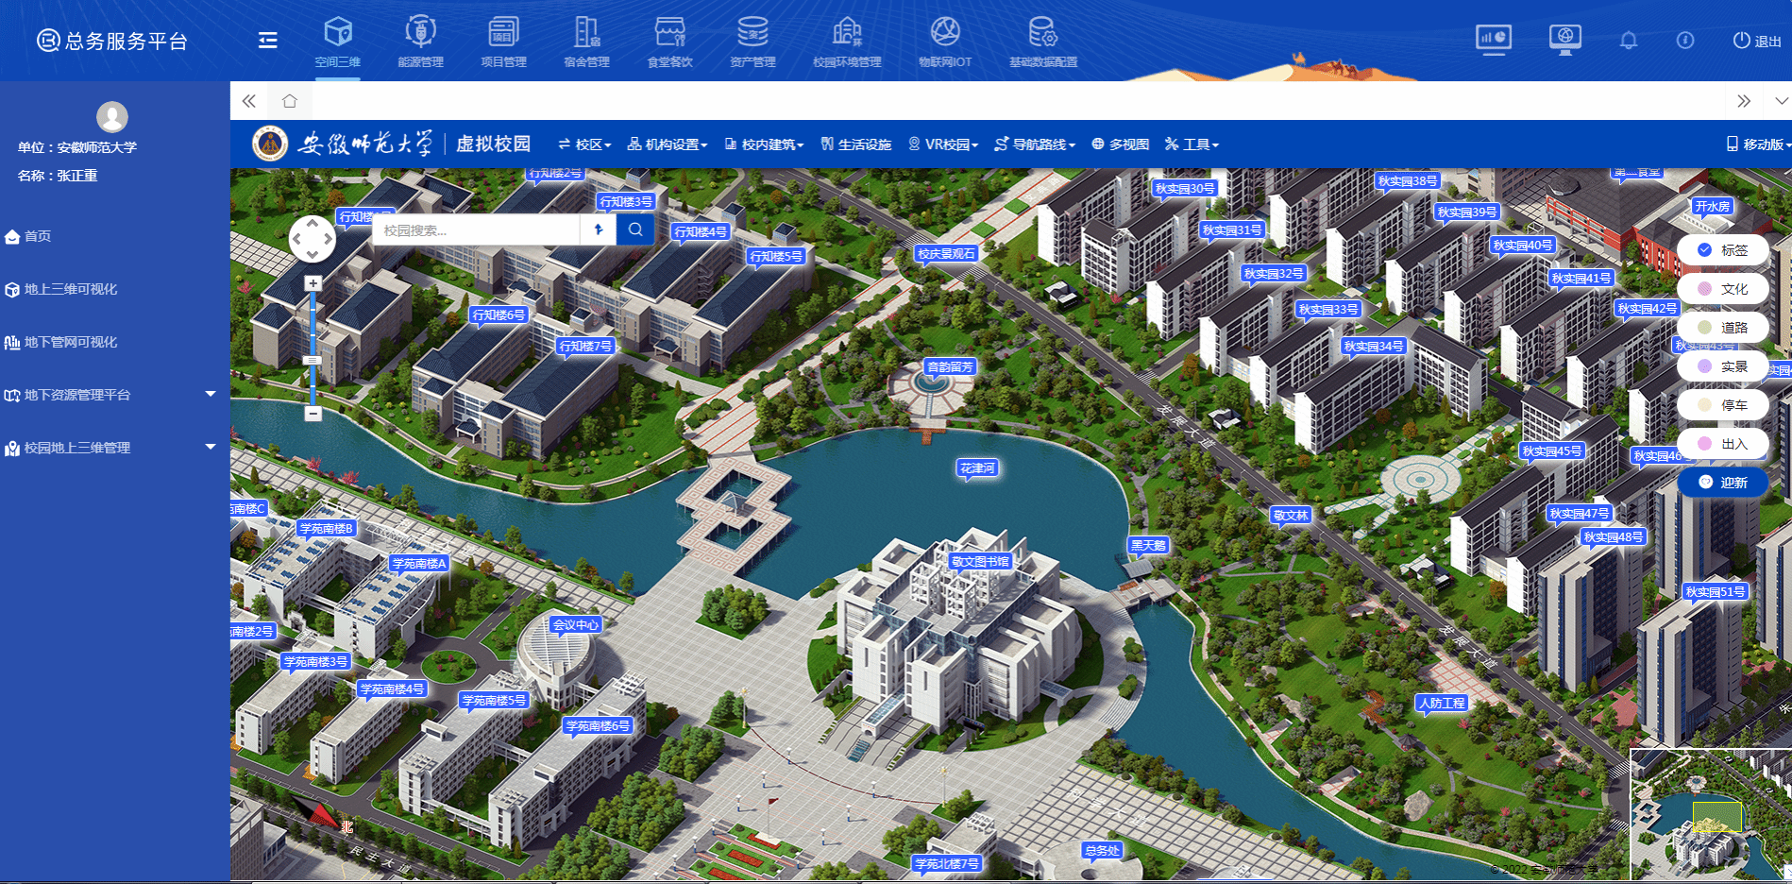This screenshot has width=1792, height=884.
Task: Open the 校内建筑 dropdown menu
Action: click(x=764, y=144)
